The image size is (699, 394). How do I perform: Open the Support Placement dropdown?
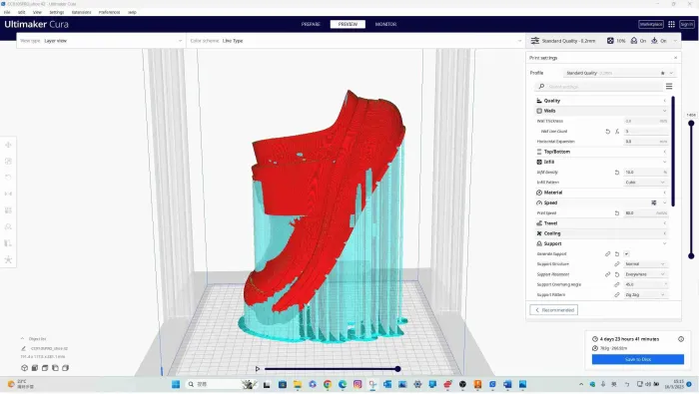(x=645, y=274)
